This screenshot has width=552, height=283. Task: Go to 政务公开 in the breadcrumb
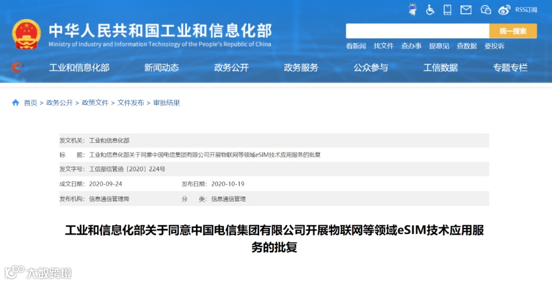point(59,102)
